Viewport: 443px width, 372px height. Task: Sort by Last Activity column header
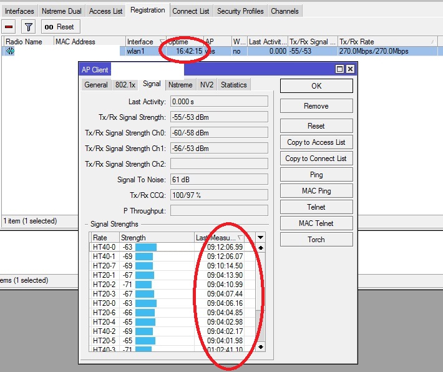[x=268, y=42]
